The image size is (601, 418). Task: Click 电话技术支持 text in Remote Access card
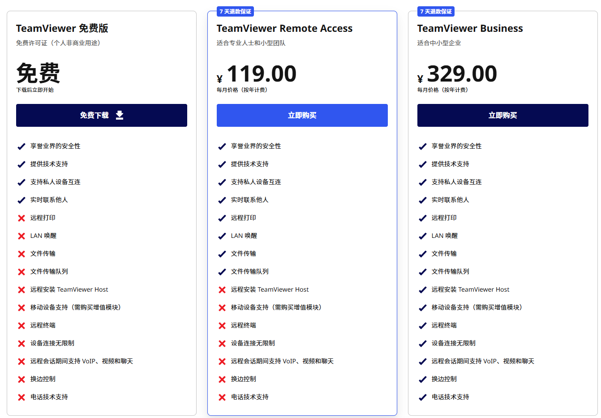pos(250,397)
